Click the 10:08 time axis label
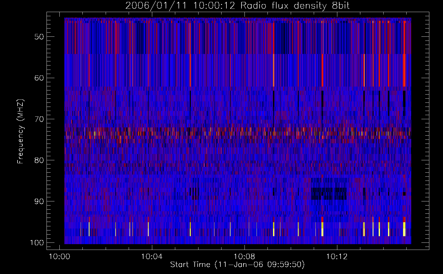 pyautogui.click(x=244, y=257)
